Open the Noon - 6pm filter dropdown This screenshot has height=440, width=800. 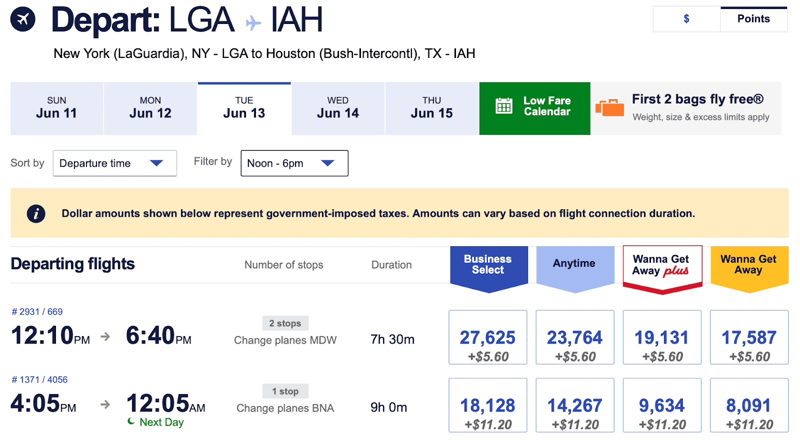(x=294, y=163)
